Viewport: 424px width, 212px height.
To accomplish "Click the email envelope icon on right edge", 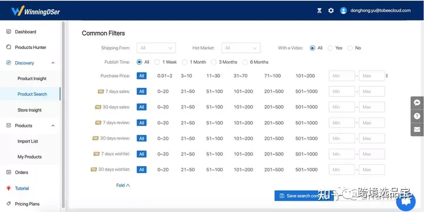I will (x=417, y=130).
